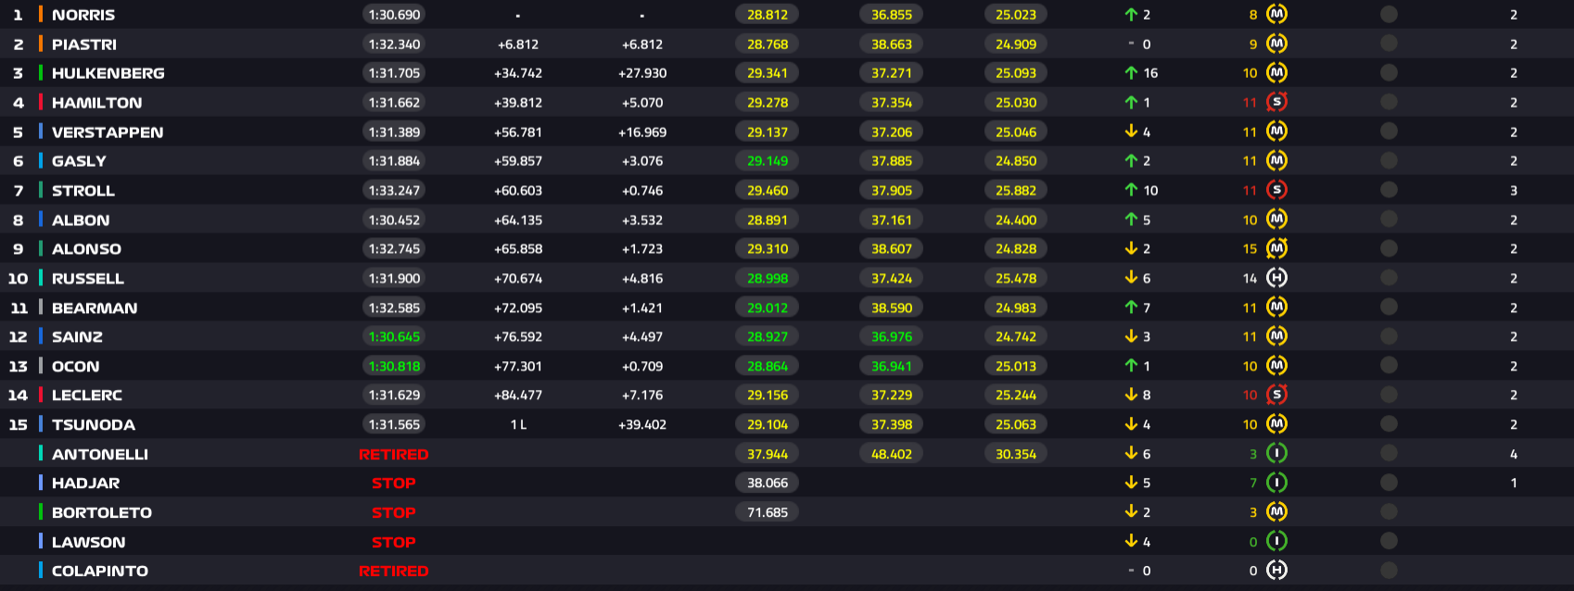Click Antonelli's red RETIRED status label

[x=394, y=454]
